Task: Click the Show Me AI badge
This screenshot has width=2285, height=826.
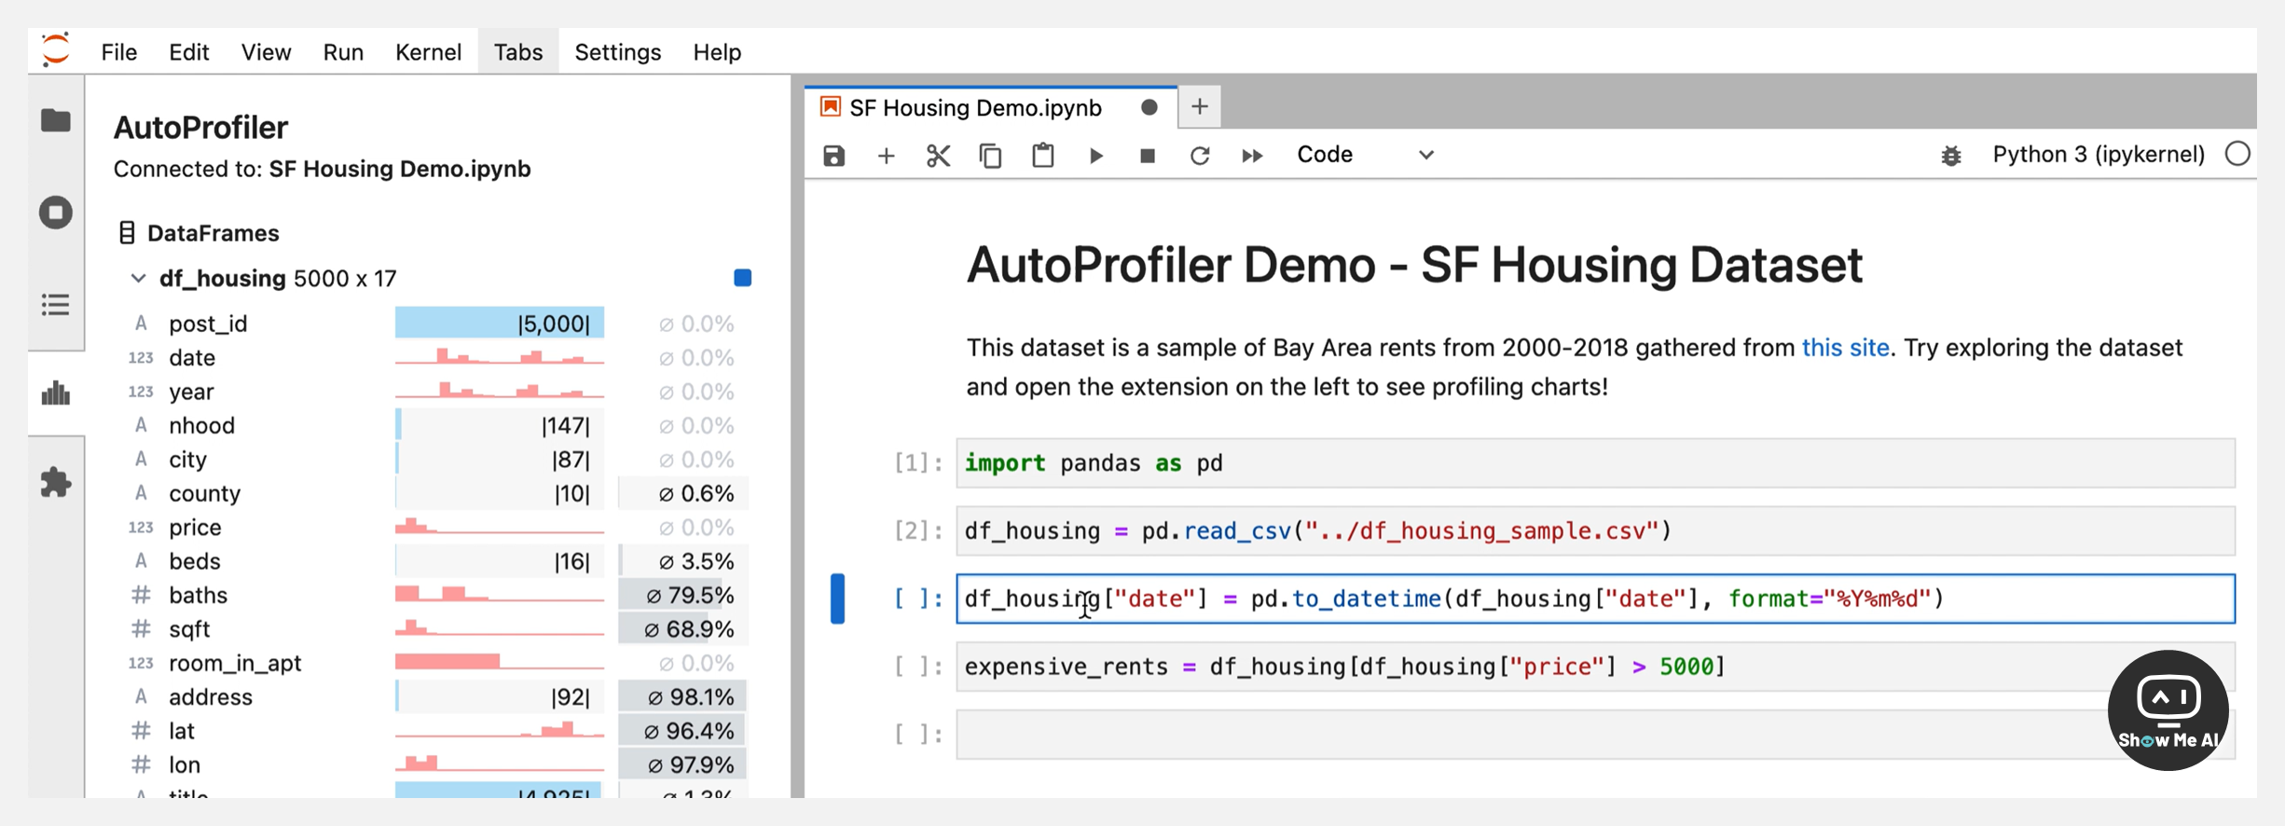Action: (x=2168, y=710)
